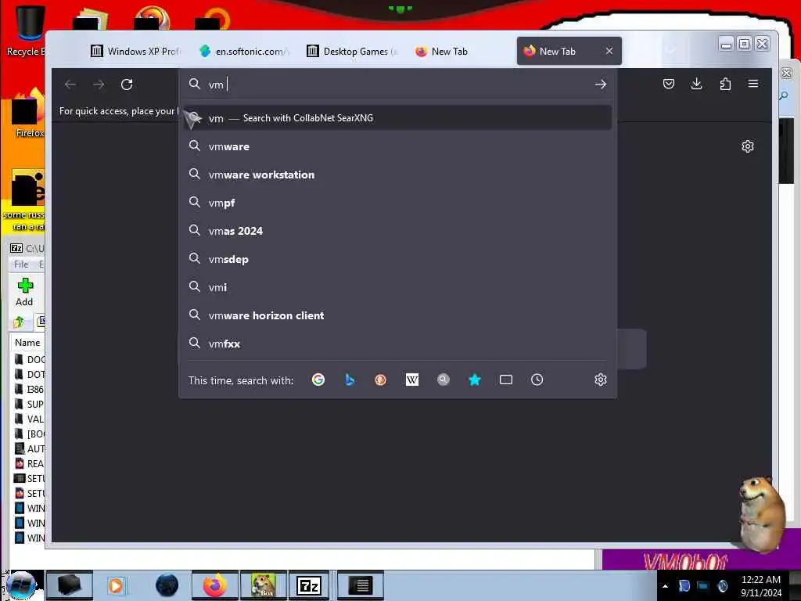Click the Go arrow in the address bar
Image resolution: width=801 pixels, height=601 pixels.
click(601, 85)
